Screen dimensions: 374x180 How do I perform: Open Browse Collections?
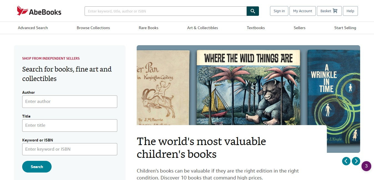[93, 28]
